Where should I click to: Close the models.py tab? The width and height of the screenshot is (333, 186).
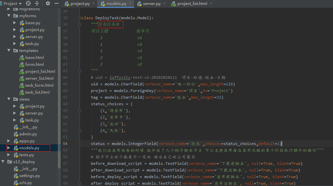tap(130, 3)
